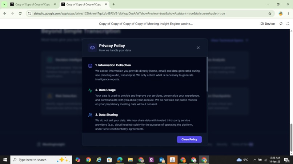Click the reload applet icon next to Device
The image size is (293, 164).
coord(281,24)
